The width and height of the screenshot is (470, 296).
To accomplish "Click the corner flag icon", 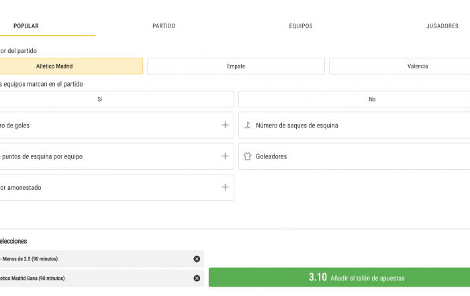I will pos(247,126).
